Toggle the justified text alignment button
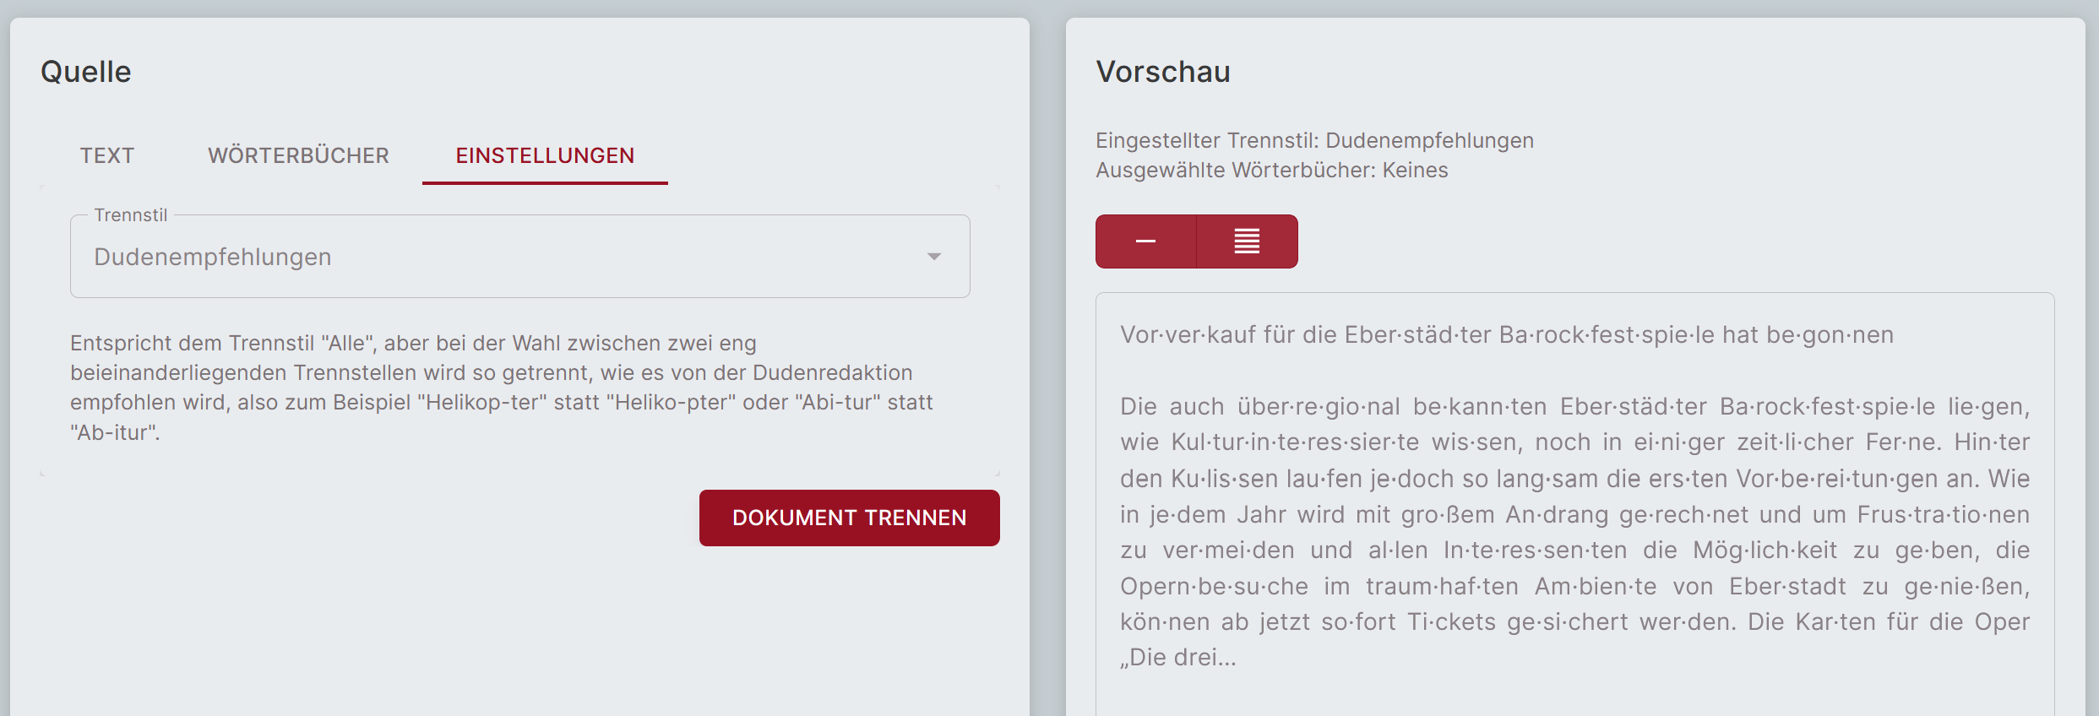The image size is (2099, 716). coord(1248,241)
